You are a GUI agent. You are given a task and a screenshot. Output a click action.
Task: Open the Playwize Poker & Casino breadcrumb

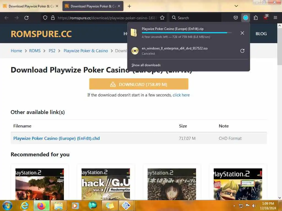[86, 51]
